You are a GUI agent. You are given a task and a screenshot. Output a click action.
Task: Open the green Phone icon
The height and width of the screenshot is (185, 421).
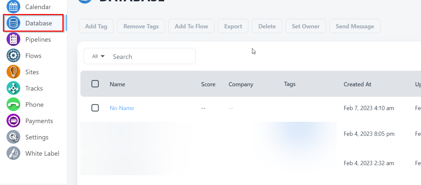pos(13,105)
